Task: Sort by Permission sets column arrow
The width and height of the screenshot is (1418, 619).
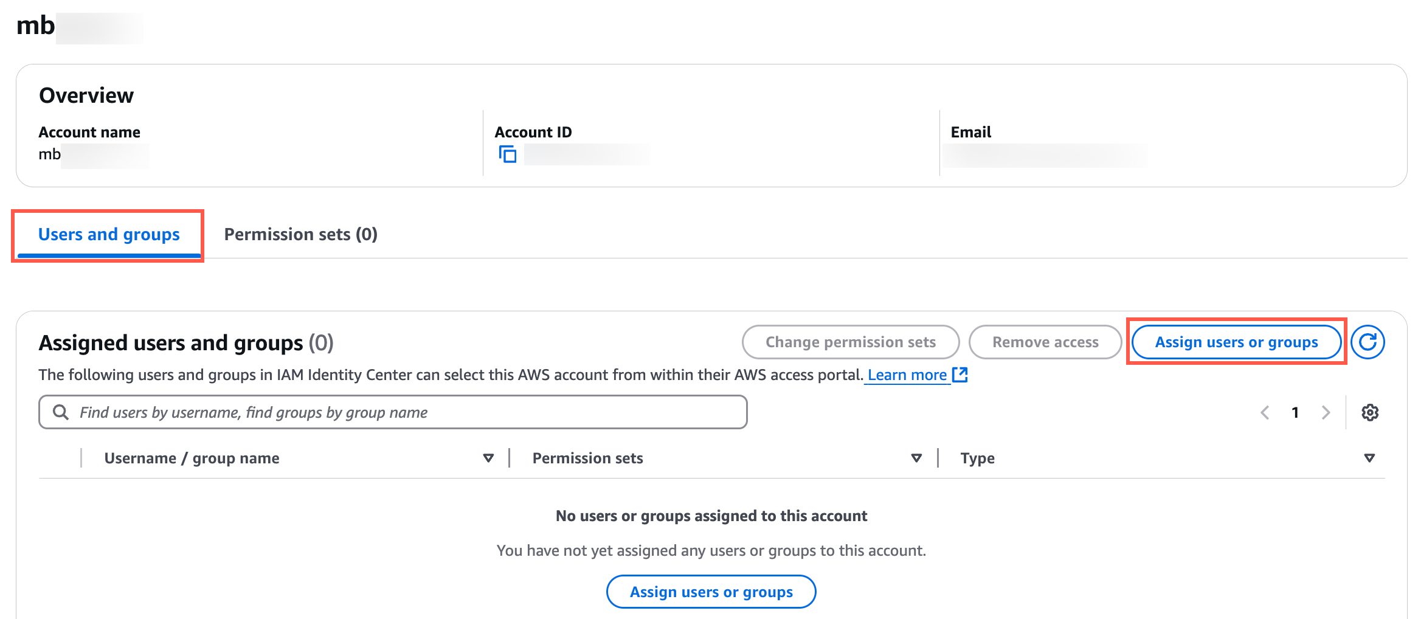Action: (x=916, y=458)
